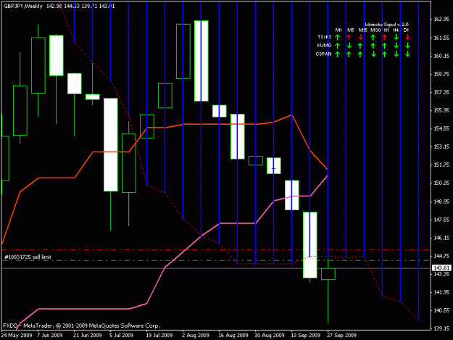Click the 24 May 2009 date label
Screen dimensions: 453x340
(17, 335)
